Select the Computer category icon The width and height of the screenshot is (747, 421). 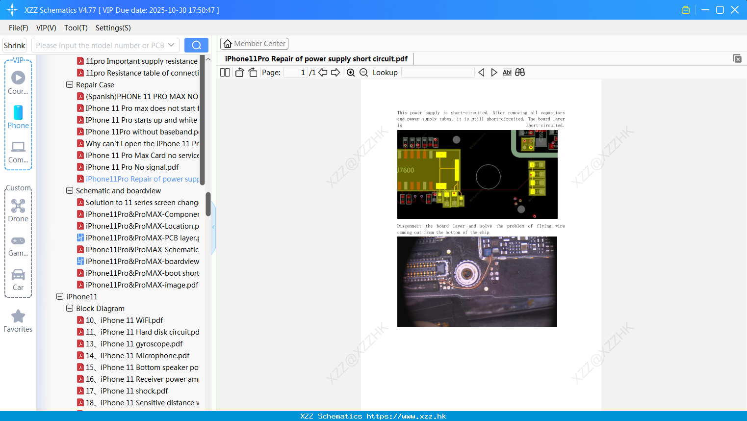[x=18, y=152]
